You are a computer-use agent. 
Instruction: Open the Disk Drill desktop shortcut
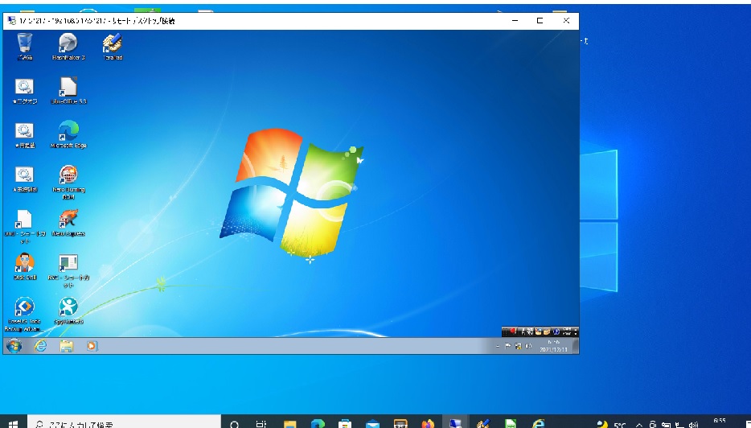(25, 266)
